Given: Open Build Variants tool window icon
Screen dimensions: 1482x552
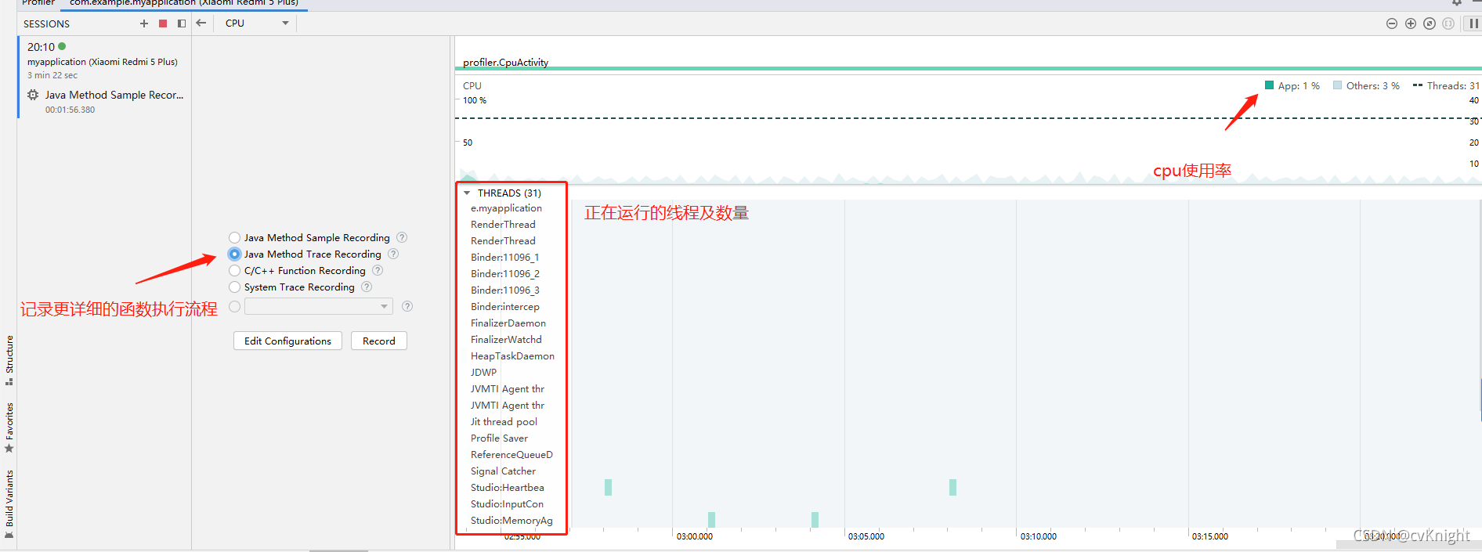Looking at the screenshot, I should (x=9, y=536).
